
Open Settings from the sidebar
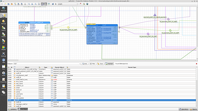pyautogui.click(x=4, y=54)
